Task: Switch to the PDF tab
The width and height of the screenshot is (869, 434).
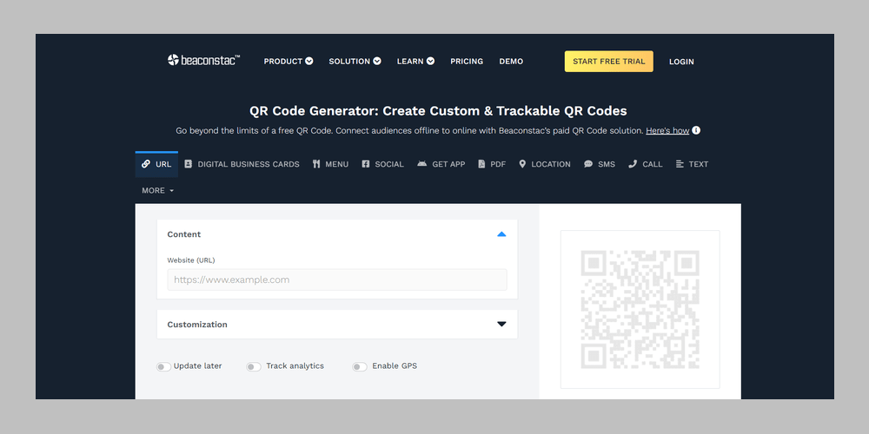Action: coord(492,164)
